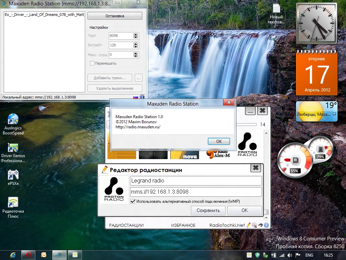Click the ENG language indicator in taskbar
The height and width of the screenshot is (260, 346).
pos(309,255)
